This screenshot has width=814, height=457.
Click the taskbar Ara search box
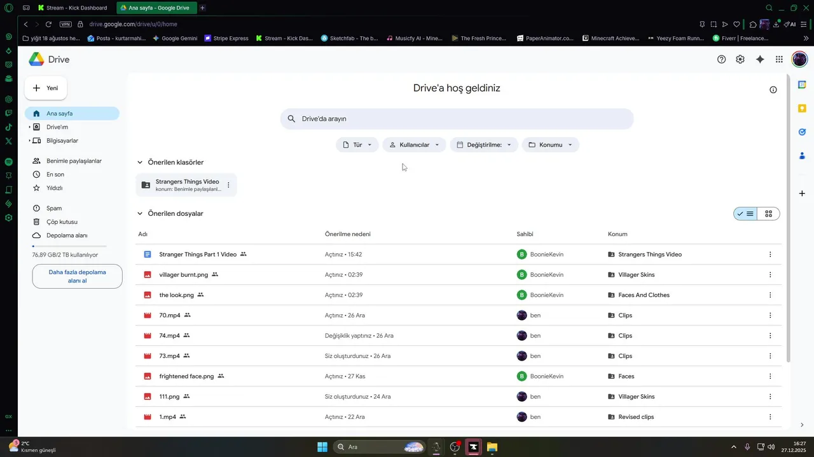tap(379, 447)
